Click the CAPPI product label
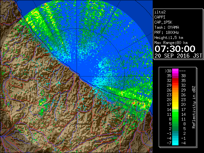 (160, 17)
